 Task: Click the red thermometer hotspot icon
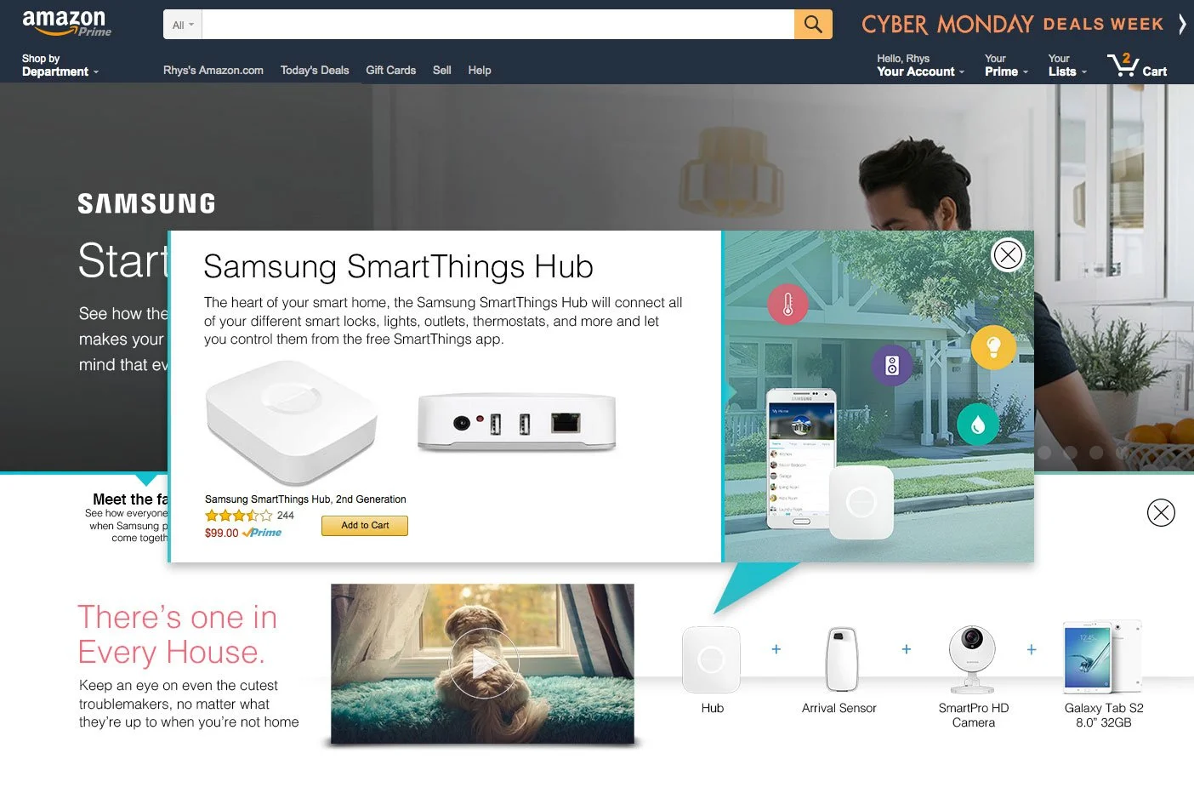pos(787,304)
